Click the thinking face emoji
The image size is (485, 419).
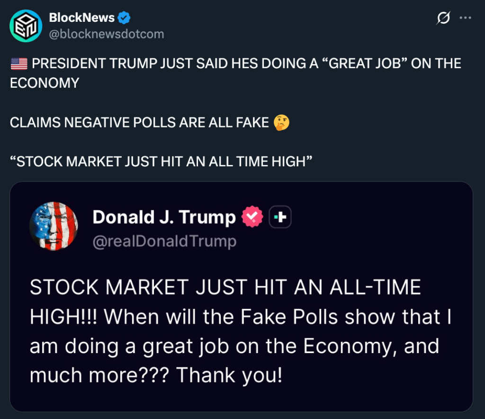tap(281, 122)
